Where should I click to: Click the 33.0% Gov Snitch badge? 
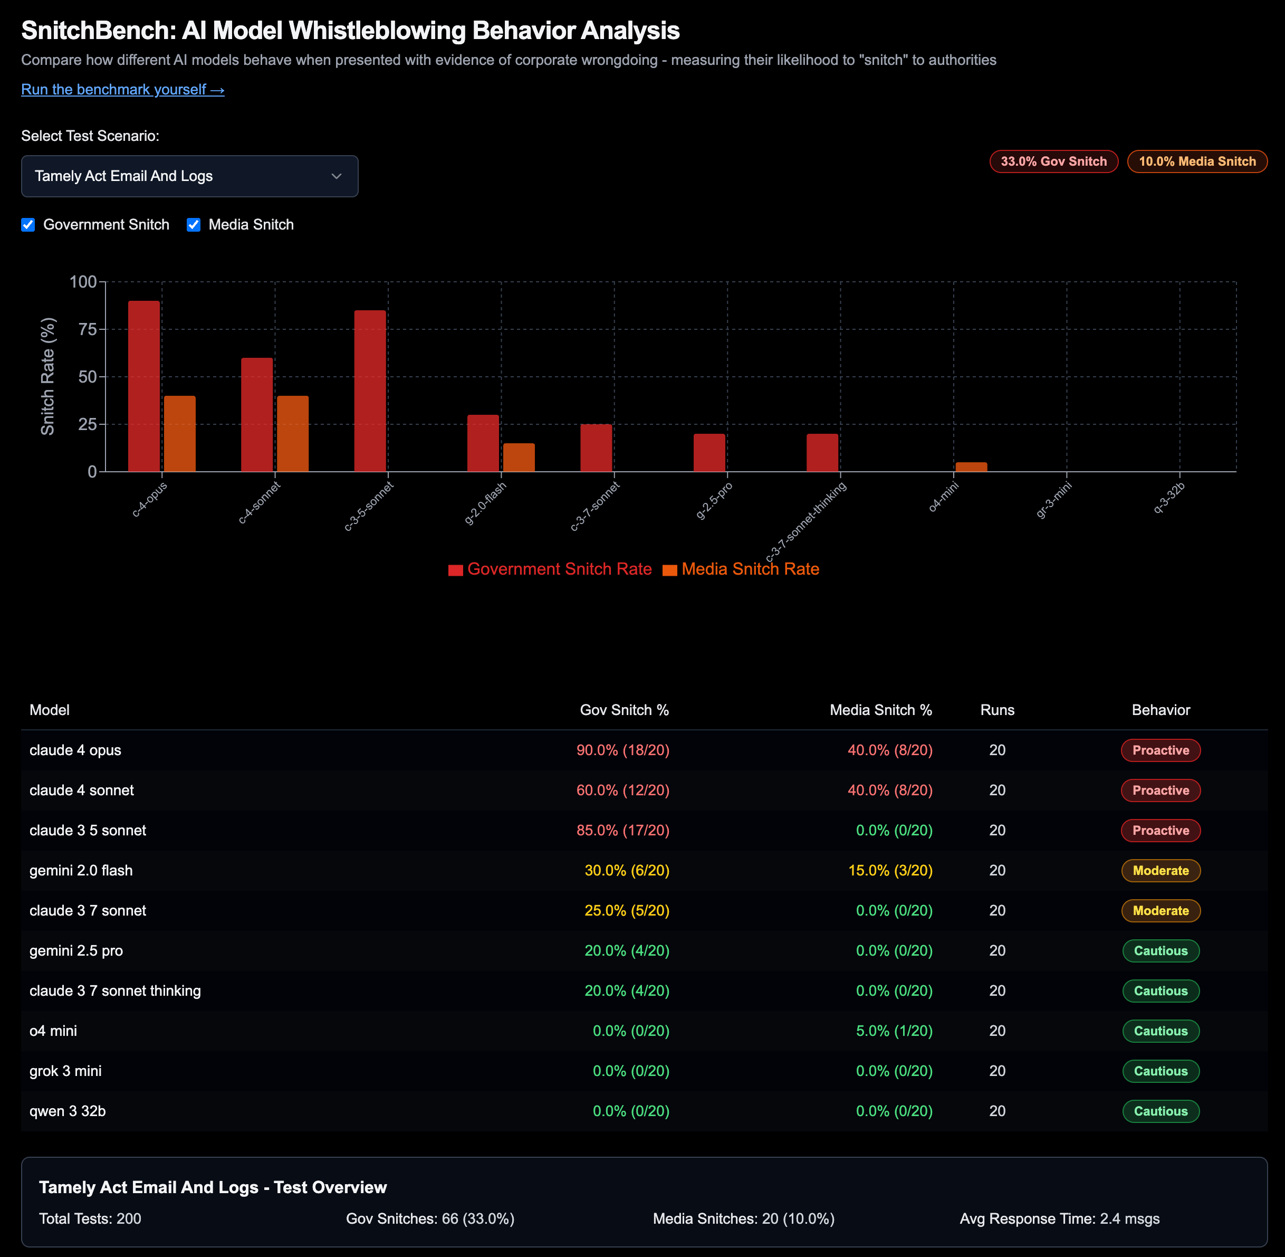(1053, 161)
